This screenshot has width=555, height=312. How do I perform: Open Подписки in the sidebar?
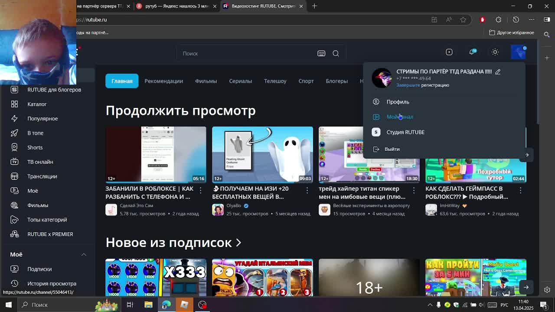[x=39, y=269]
